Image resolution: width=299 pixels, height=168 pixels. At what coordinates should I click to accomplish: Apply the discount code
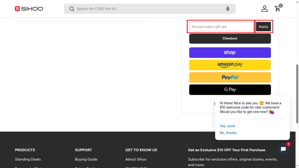(x=263, y=27)
